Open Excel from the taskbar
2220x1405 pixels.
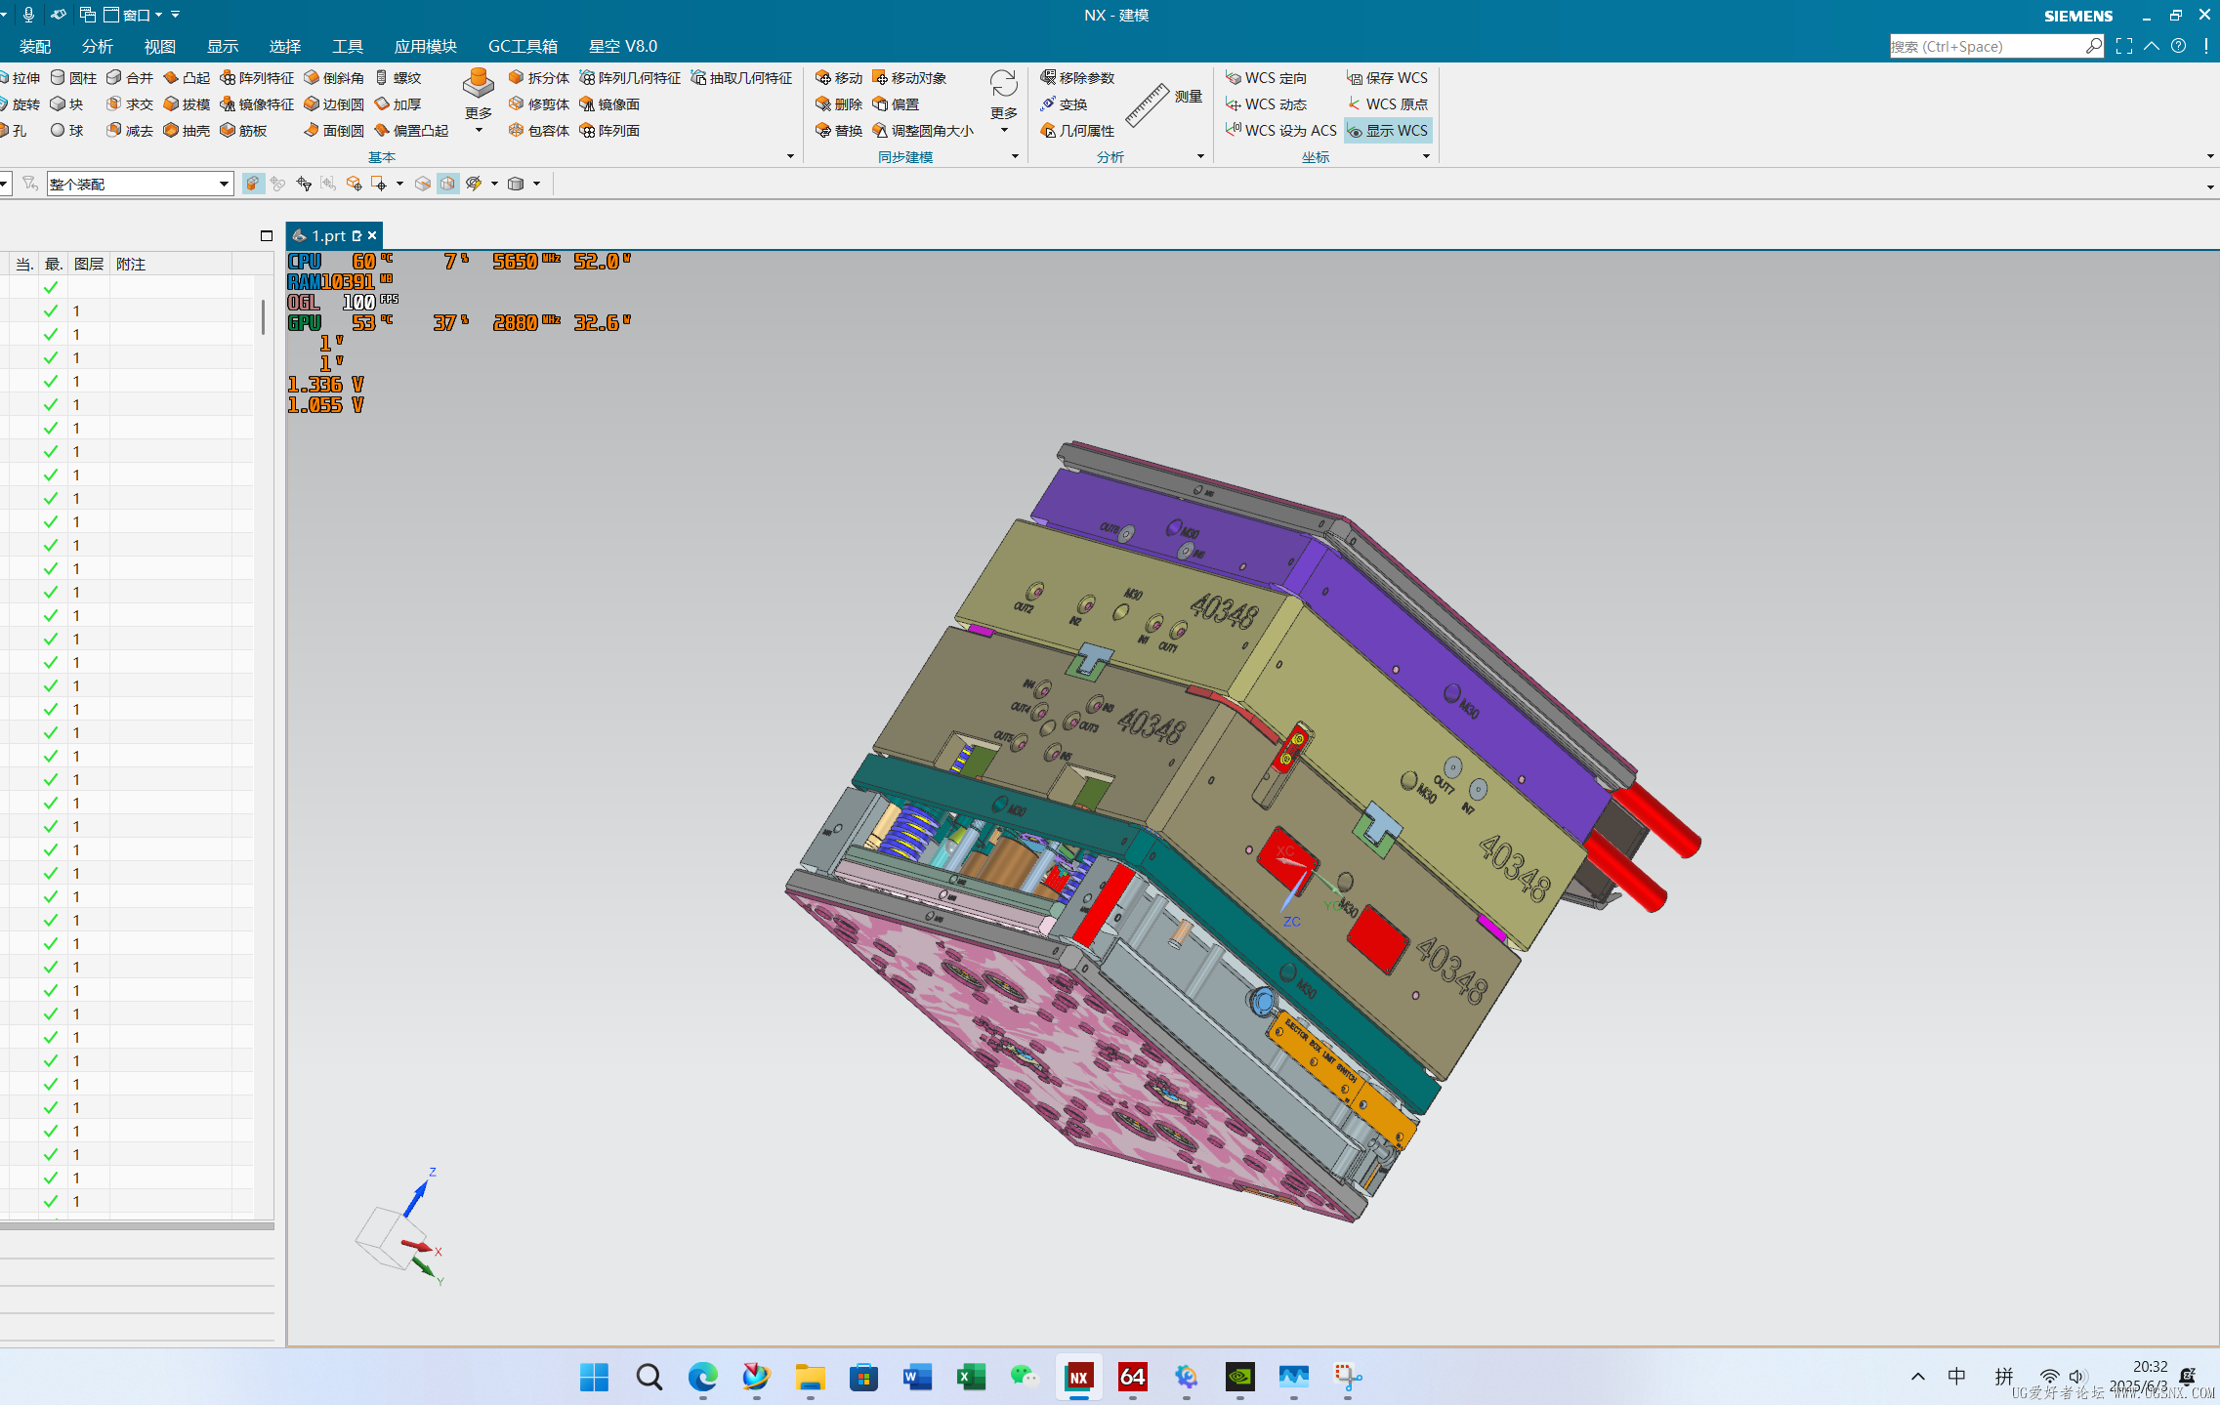[x=971, y=1377]
